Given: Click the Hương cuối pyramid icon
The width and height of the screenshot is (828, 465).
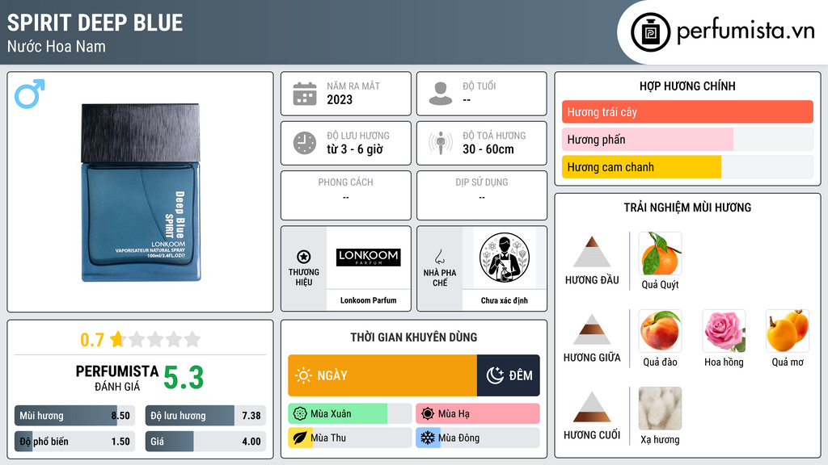Looking at the screenshot, I should pyautogui.click(x=592, y=407).
